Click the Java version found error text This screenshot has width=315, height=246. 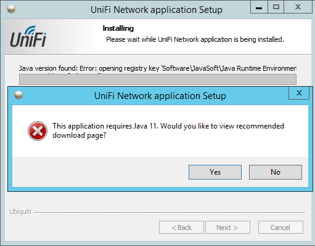[x=158, y=68]
